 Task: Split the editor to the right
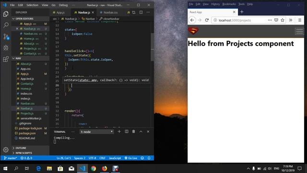141,12
